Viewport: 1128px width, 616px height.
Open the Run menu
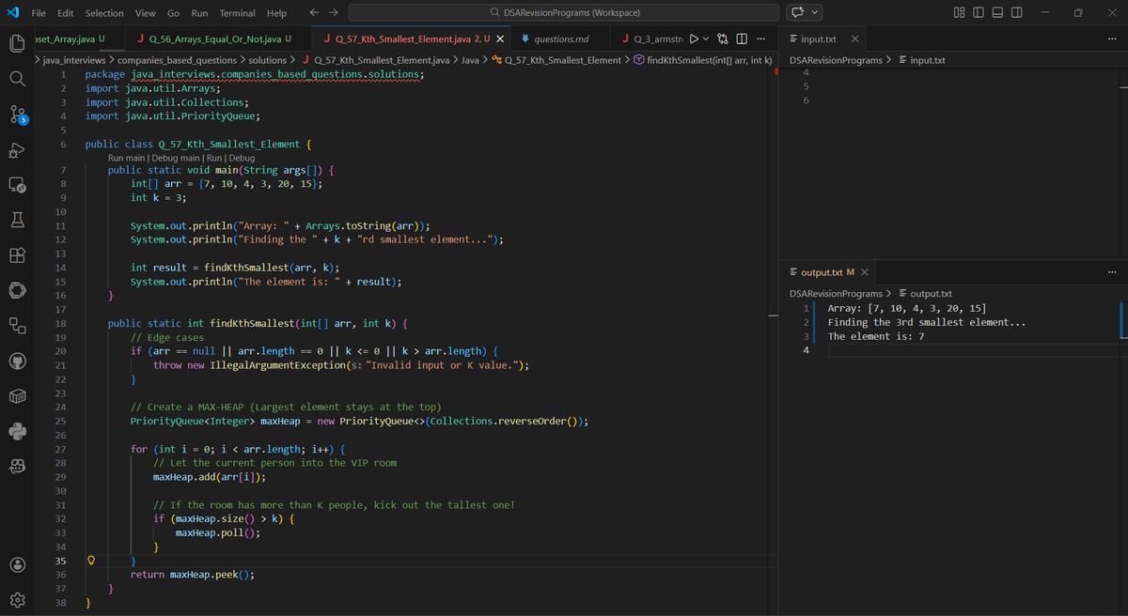(199, 13)
